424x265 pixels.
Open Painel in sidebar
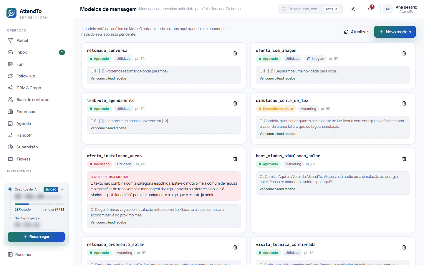pos(37,40)
